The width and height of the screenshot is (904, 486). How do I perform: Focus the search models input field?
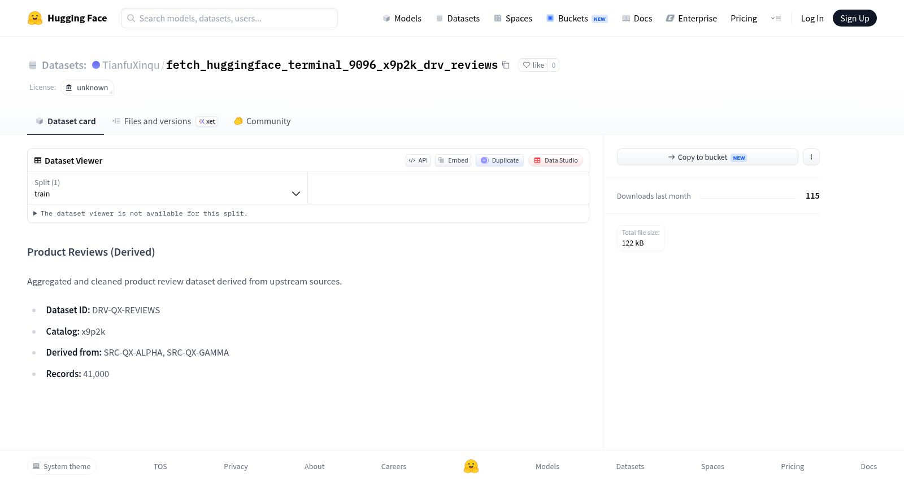229,18
